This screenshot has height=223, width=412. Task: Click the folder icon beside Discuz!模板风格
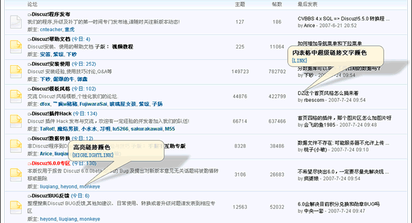16,96
